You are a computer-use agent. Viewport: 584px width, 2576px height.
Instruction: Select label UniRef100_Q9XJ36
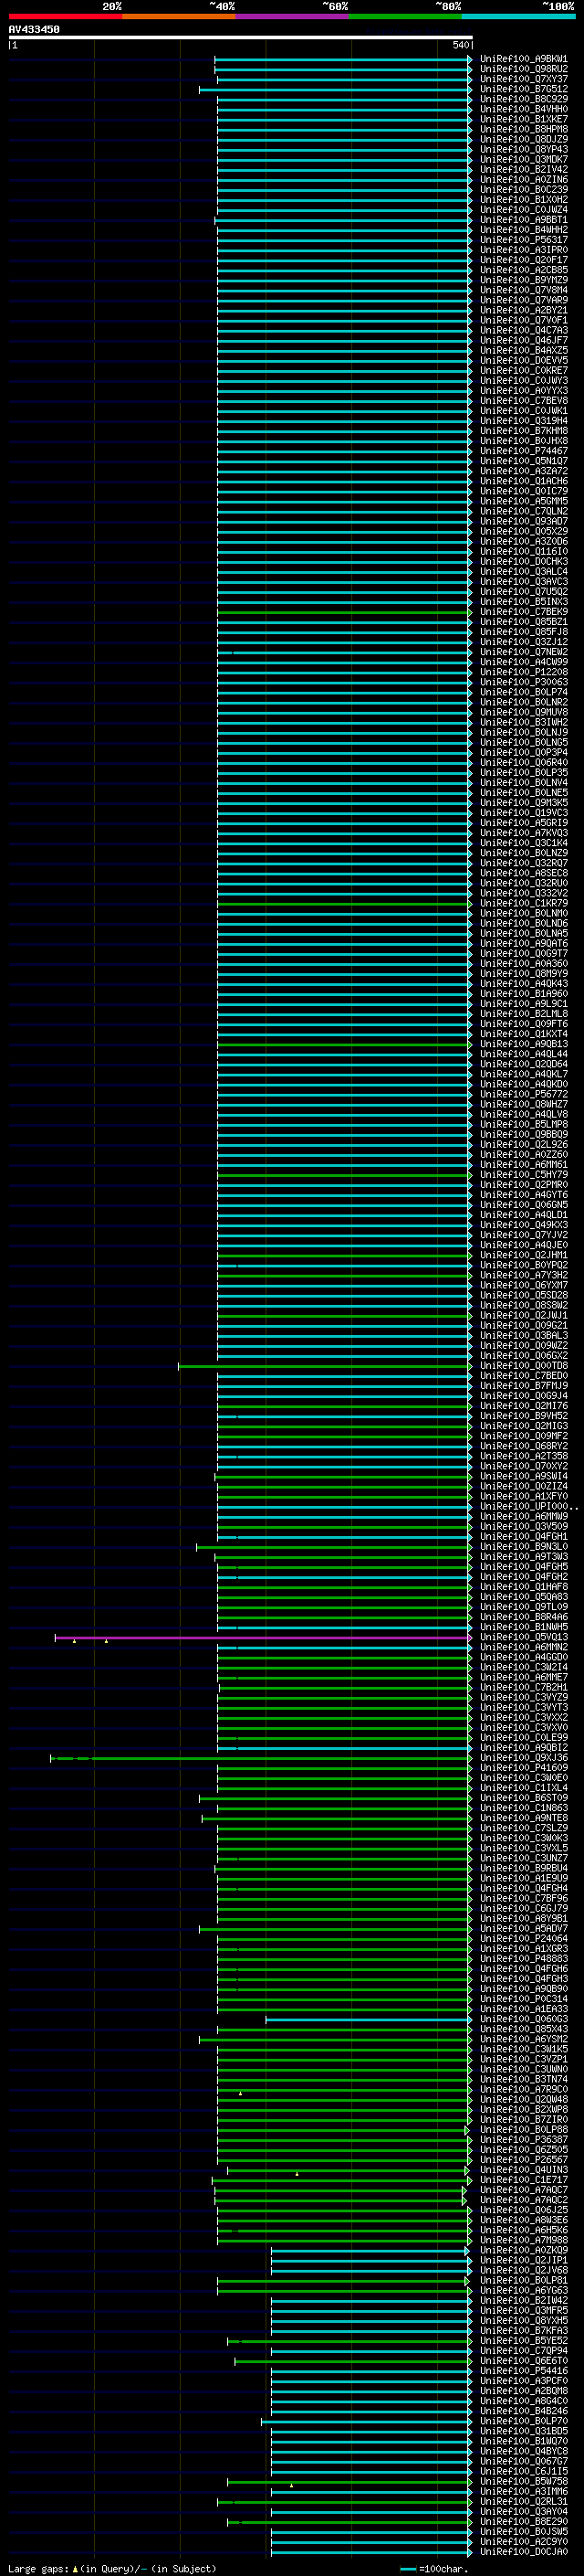coord(524,1759)
